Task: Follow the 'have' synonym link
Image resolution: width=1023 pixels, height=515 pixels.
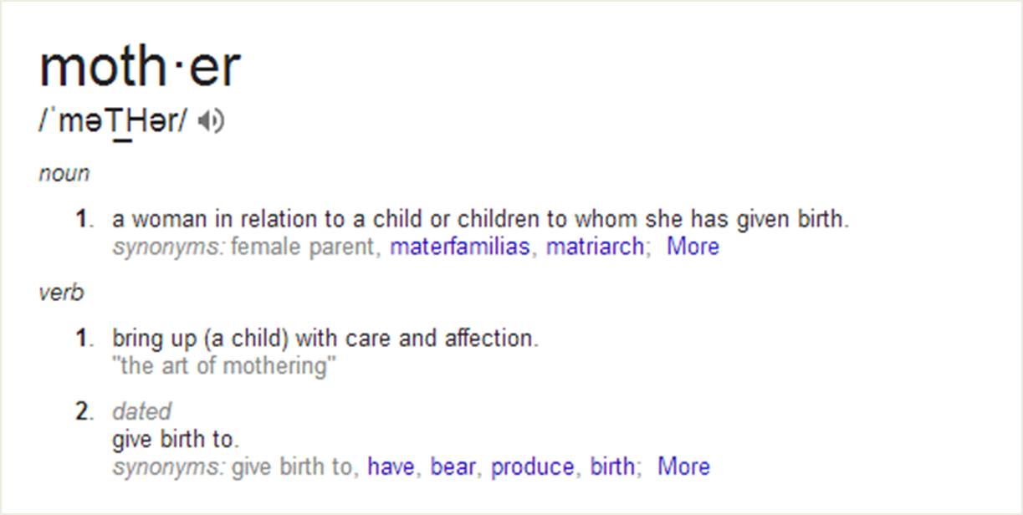Action: click(391, 467)
